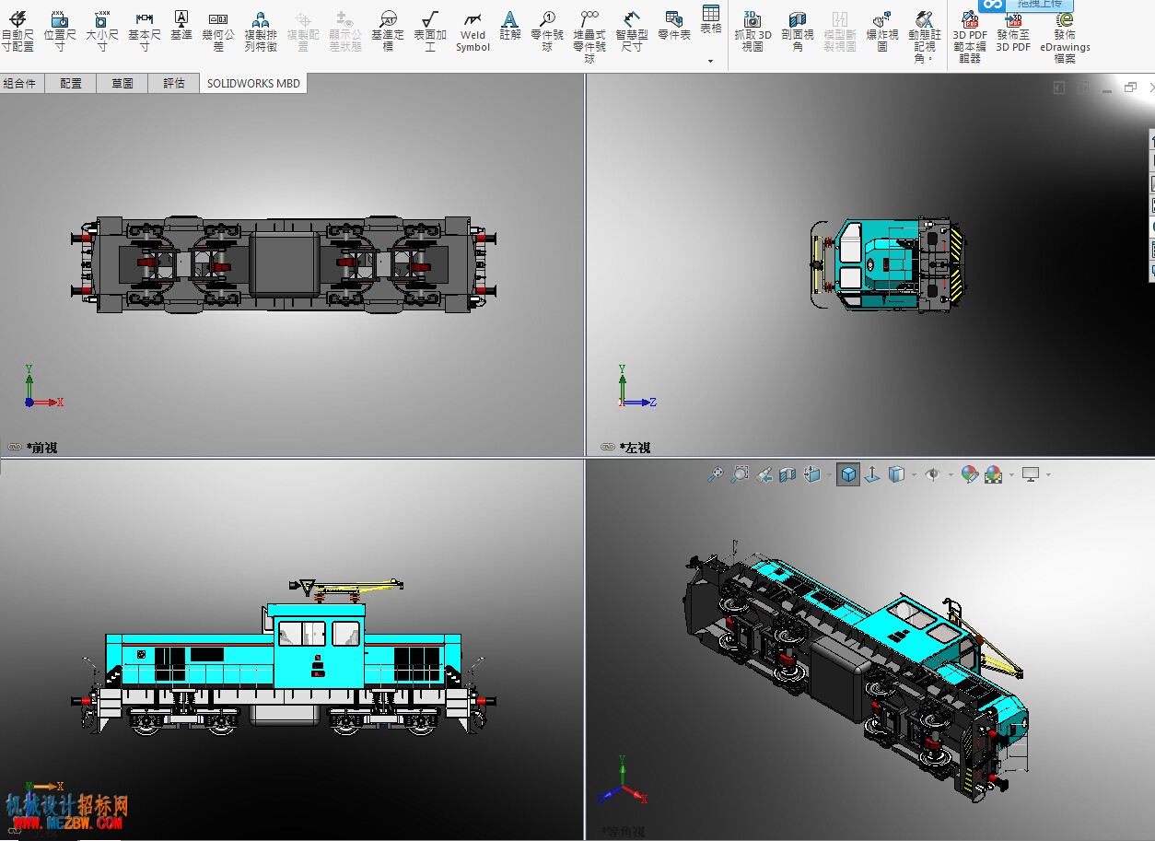Activate the 智慧型尺寸 smart dimension tool
Screen dimensions: 1155x841
click(632, 30)
